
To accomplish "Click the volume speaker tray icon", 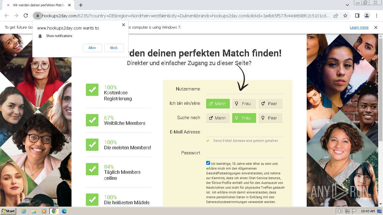I will (340, 211).
